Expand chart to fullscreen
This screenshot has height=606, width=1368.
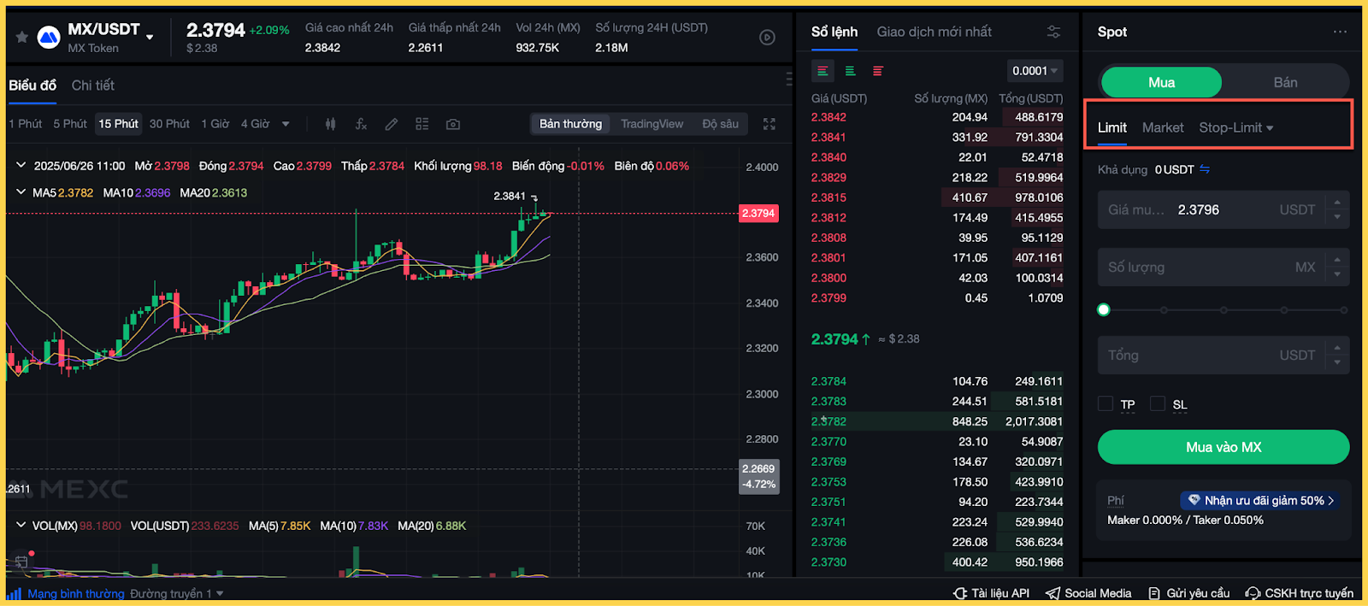coord(769,124)
